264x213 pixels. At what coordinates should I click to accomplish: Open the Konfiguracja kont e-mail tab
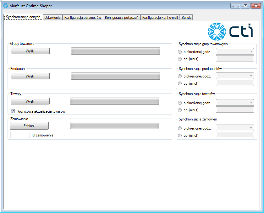click(x=160, y=18)
